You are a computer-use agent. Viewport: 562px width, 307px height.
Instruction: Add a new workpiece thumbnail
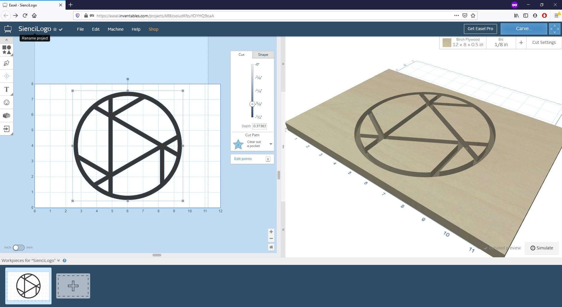tap(73, 286)
